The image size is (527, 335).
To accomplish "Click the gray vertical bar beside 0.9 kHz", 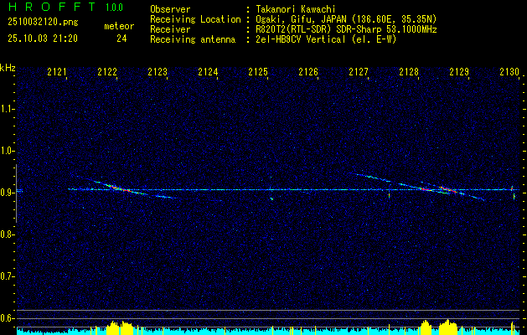I will pos(16,193).
